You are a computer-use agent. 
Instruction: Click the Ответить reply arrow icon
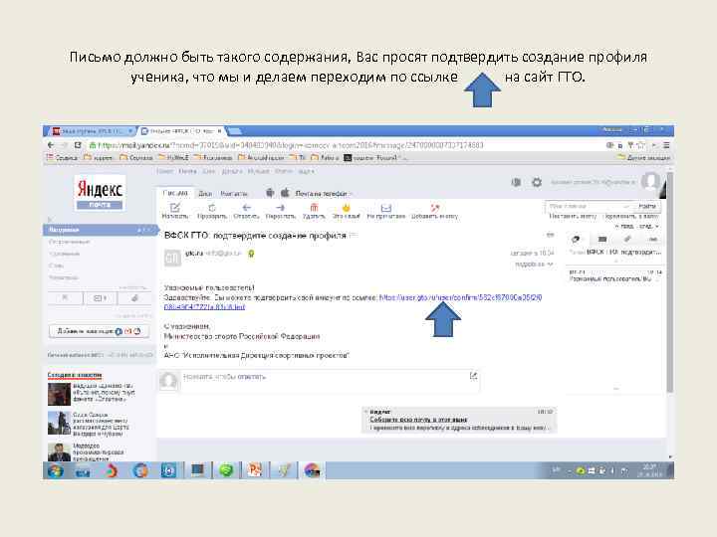click(x=247, y=208)
